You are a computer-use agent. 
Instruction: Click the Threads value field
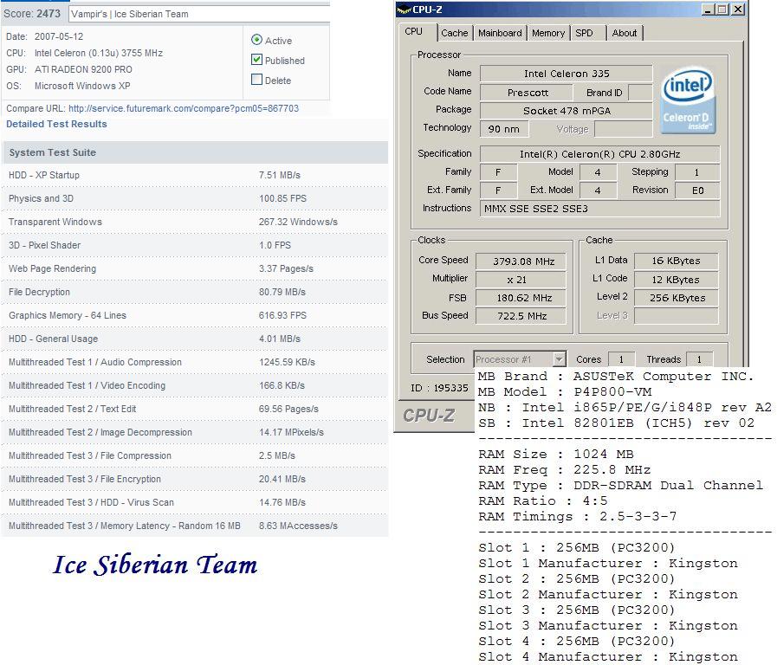click(x=700, y=359)
